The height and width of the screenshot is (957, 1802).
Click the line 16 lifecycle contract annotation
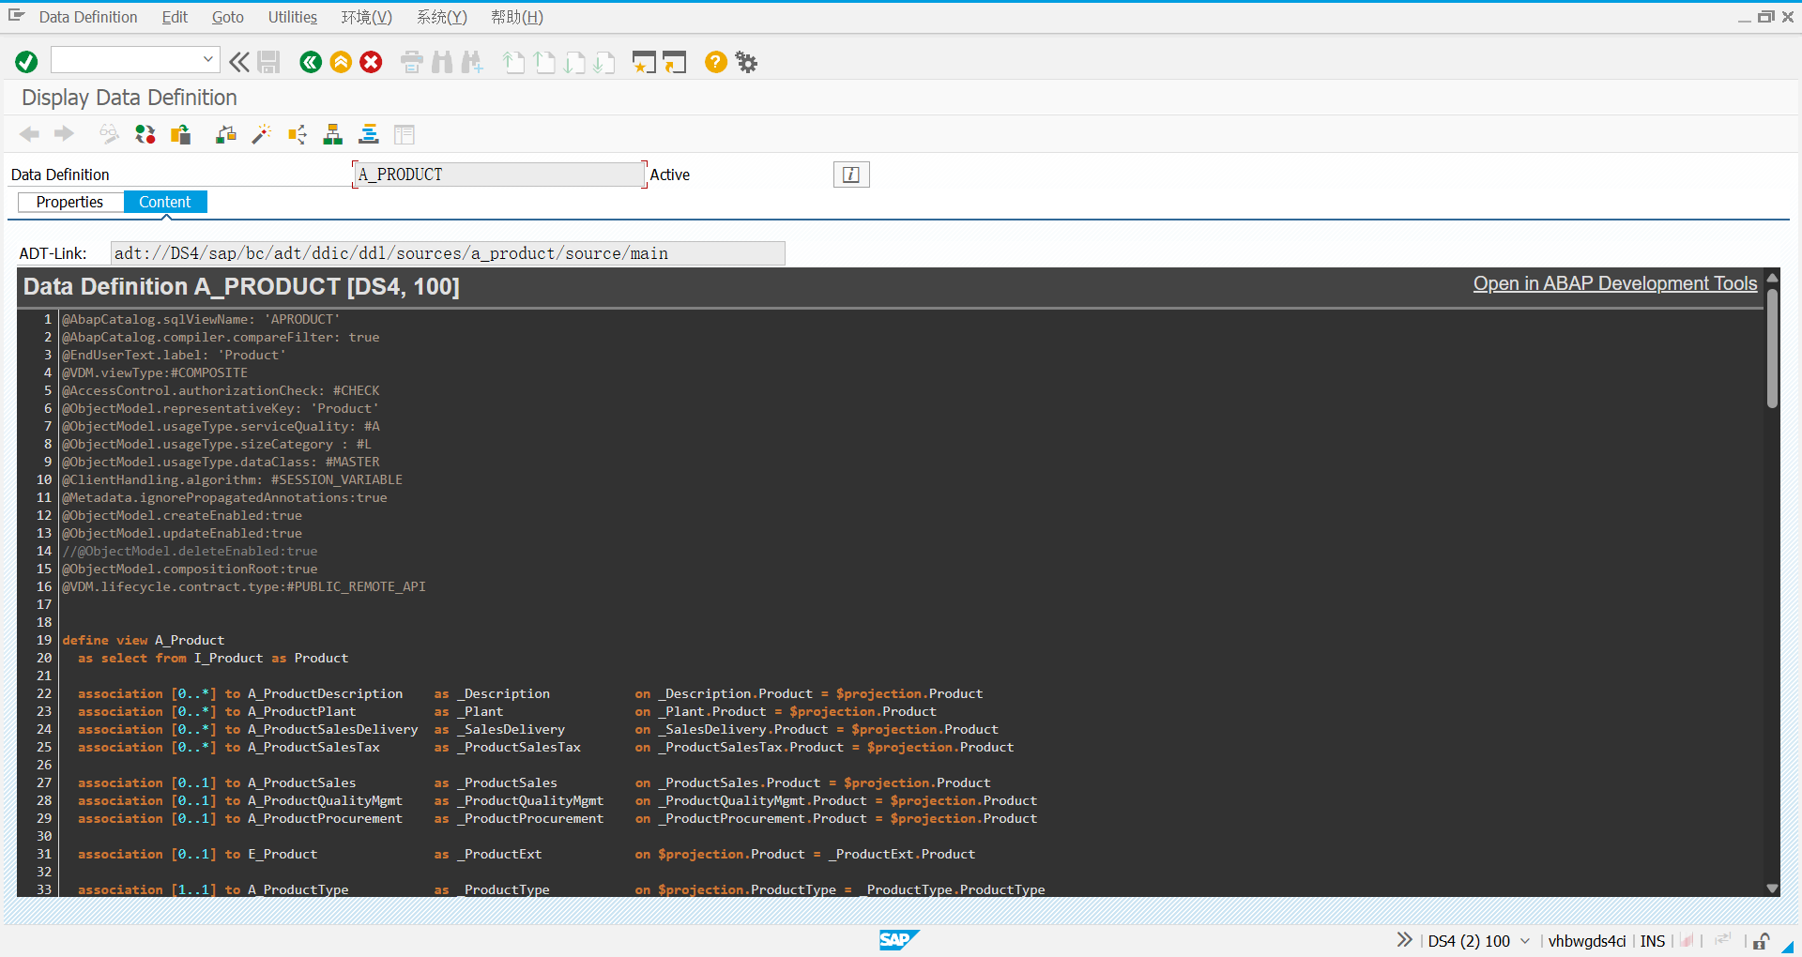[x=244, y=586]
